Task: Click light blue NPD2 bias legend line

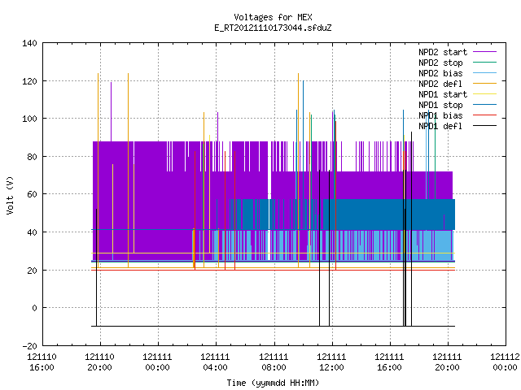Action: (x=484, y=73)
